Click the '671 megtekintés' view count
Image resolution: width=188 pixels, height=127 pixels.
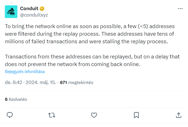[x=76, y=83]
